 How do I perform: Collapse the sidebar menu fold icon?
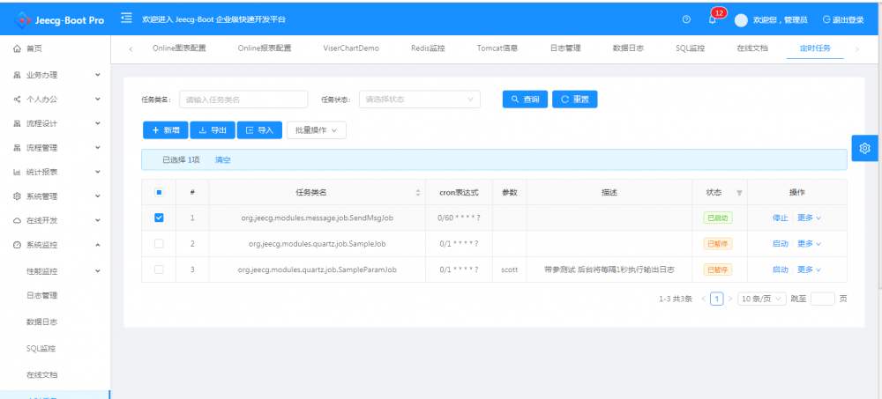pyautogui.click(x=126, y=18)
